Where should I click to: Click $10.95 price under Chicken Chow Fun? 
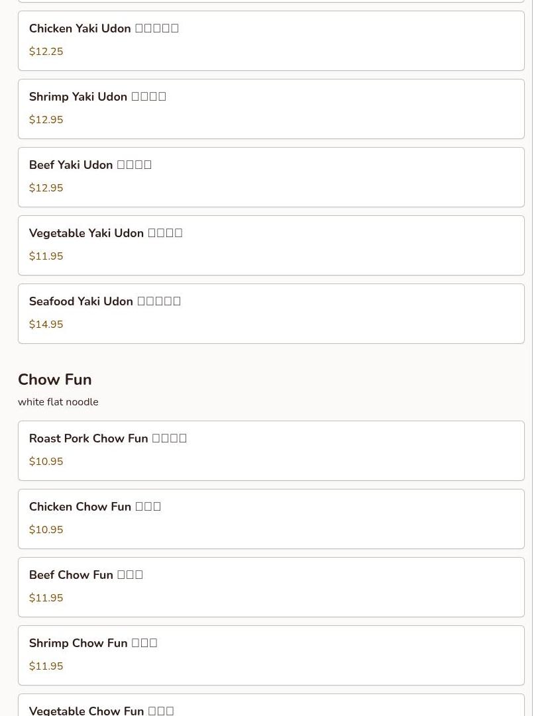(x=46, y=529)
